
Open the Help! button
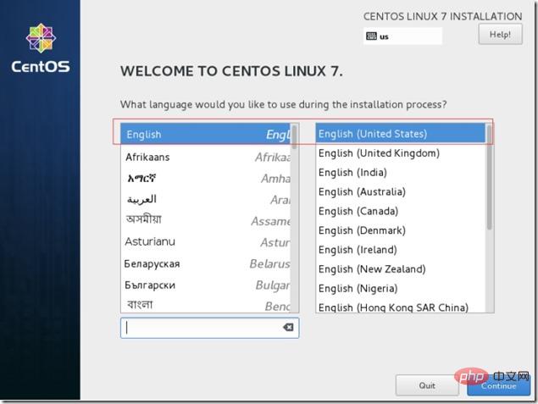500,34
